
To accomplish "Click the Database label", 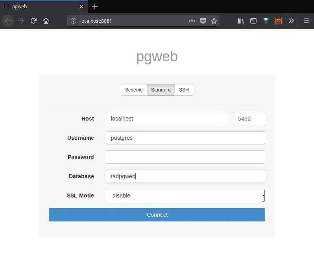I will click(81, 176).
